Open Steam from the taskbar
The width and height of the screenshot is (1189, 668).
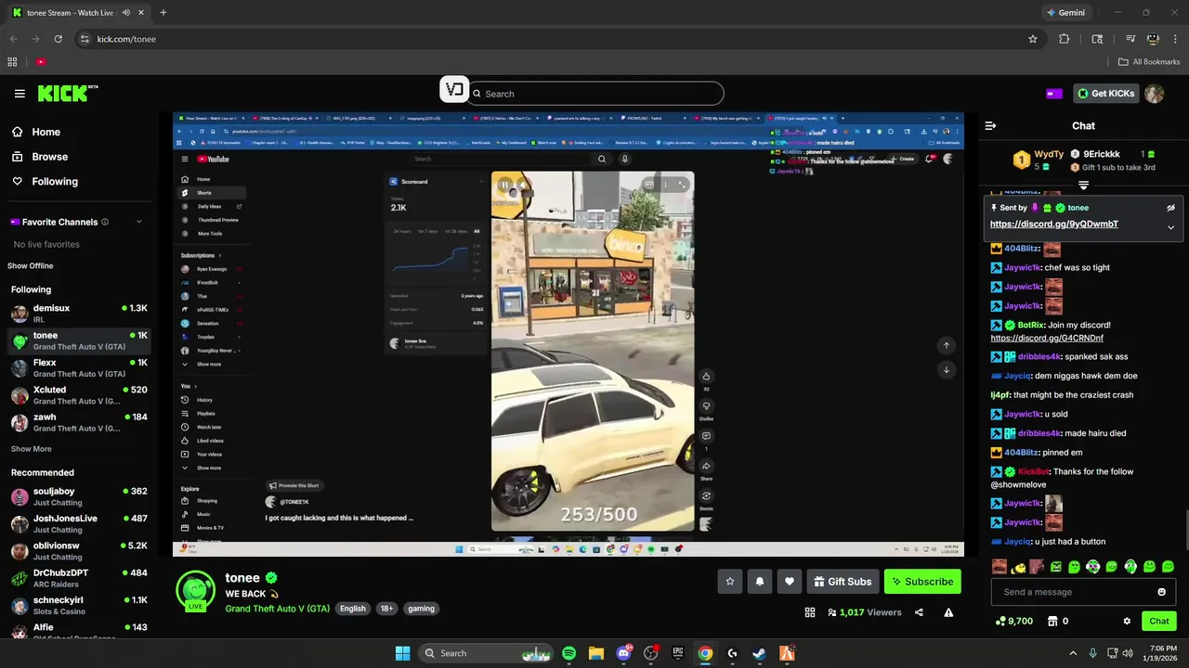(x=759, y=653)
